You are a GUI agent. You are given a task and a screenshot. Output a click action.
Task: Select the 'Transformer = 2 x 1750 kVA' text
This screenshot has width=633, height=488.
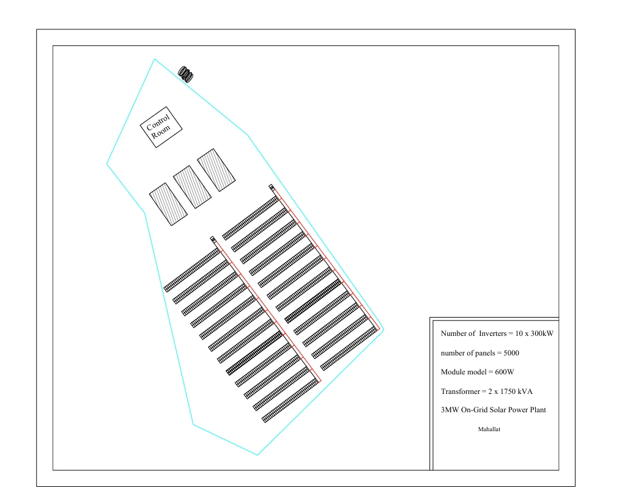[490, 391]
